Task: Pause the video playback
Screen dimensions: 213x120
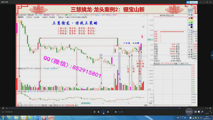Action: click(196, 112)
